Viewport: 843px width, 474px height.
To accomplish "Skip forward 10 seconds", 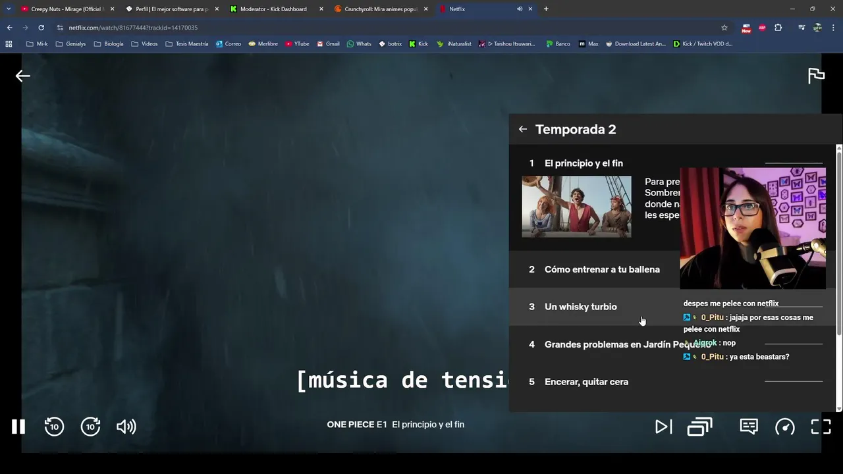I will point(90,427).
